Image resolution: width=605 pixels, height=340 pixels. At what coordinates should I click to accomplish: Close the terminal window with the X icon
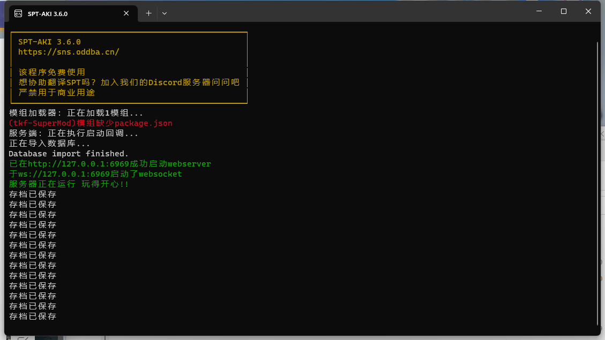(588, 11)
